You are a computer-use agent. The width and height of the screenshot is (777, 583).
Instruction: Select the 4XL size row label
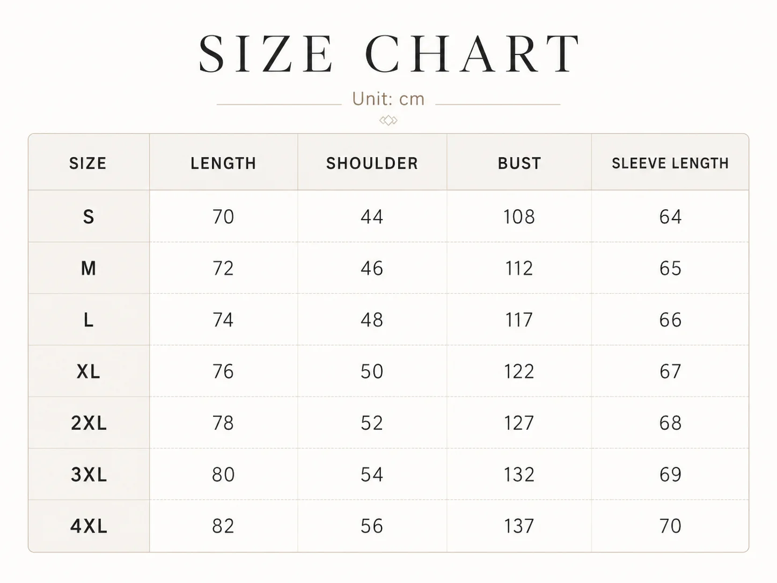coord(89,526)
